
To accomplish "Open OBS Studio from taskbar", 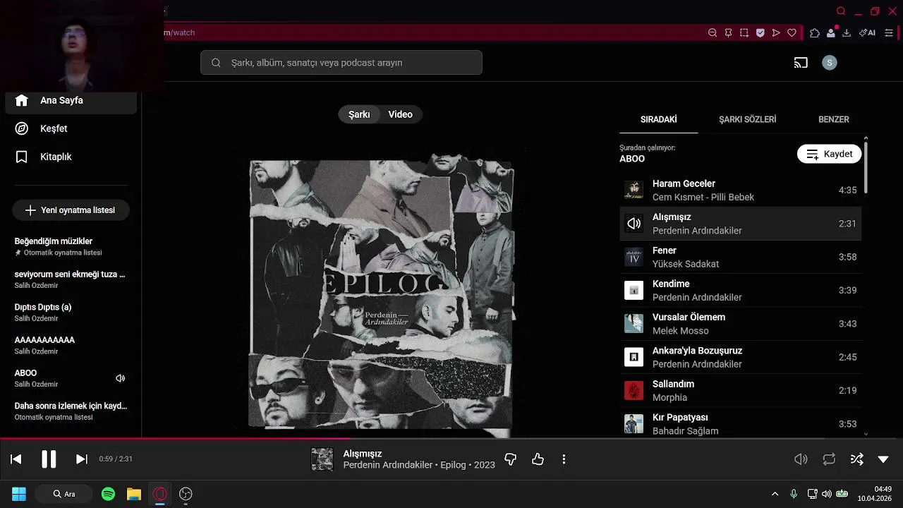I will [186, 494].
